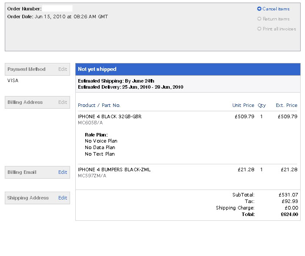Click the Product / Part No. column header

(x=99, y=105)
